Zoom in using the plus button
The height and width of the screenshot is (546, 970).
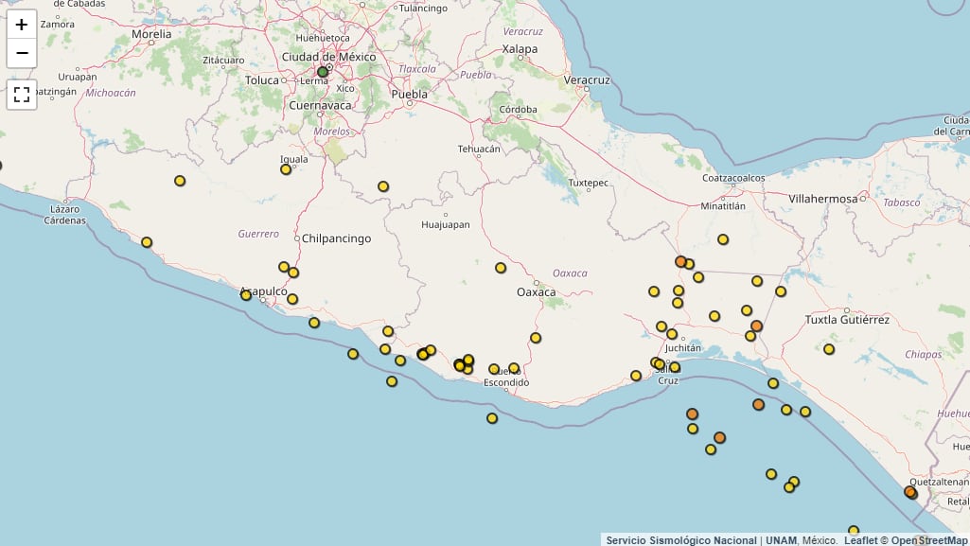pos(21,25)
